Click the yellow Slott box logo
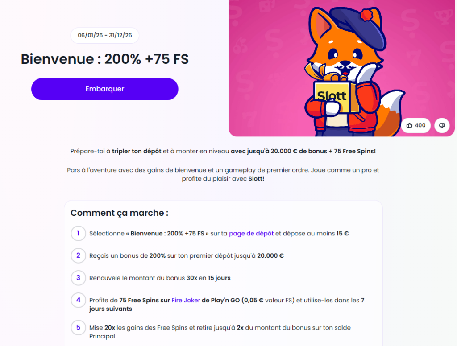 (331, 96)
